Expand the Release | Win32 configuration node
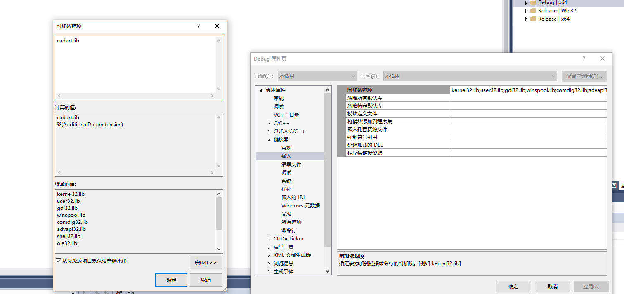Image resolution: width=624 pixels, height=294 pixels. (527, 10)
